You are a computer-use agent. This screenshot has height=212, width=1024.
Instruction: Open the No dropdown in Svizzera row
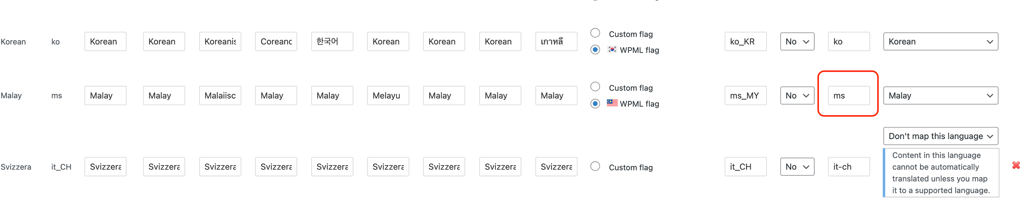(797, 167)
